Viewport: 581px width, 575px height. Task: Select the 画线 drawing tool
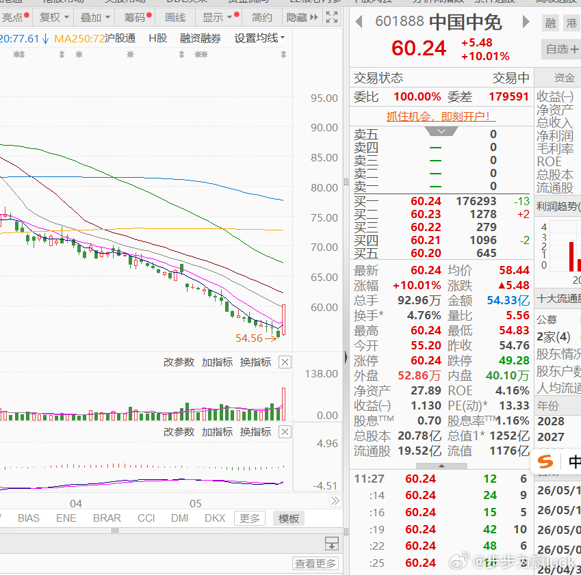click(175, 17)
